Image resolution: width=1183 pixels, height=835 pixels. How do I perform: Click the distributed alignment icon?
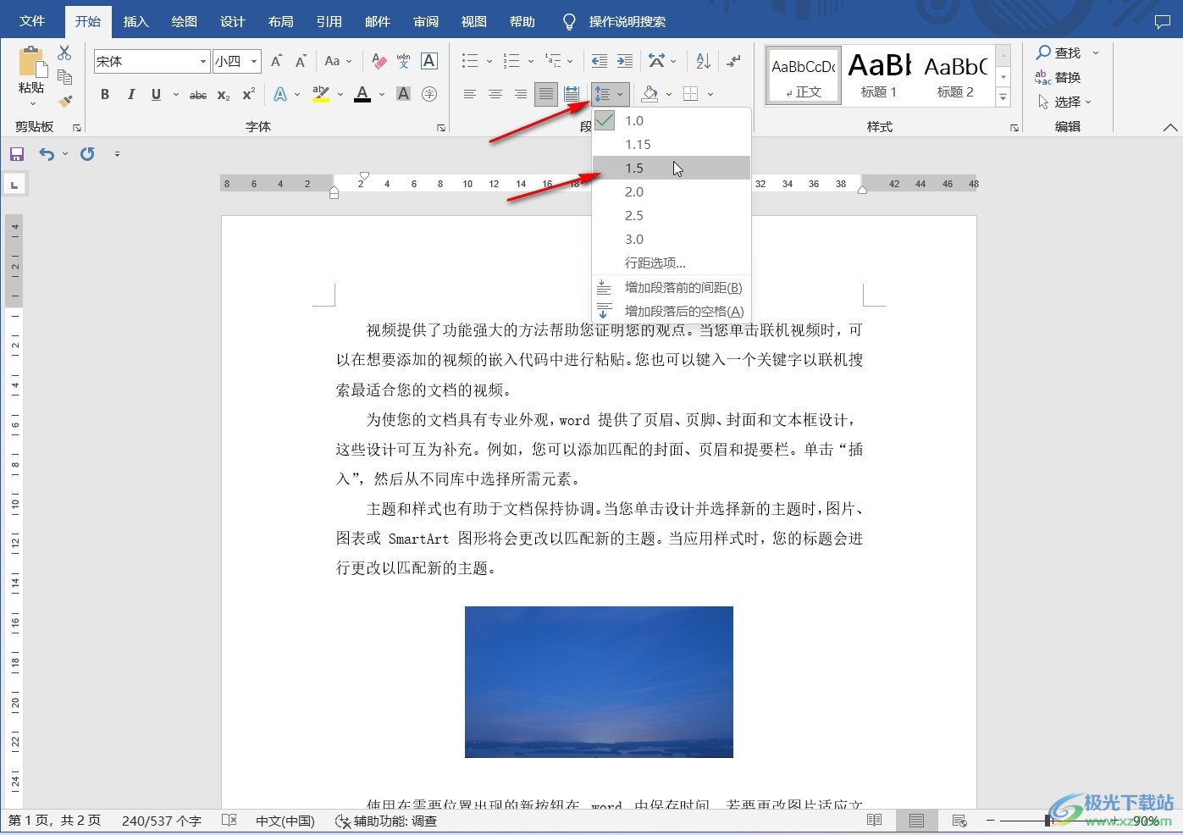[x=572, y=94]
